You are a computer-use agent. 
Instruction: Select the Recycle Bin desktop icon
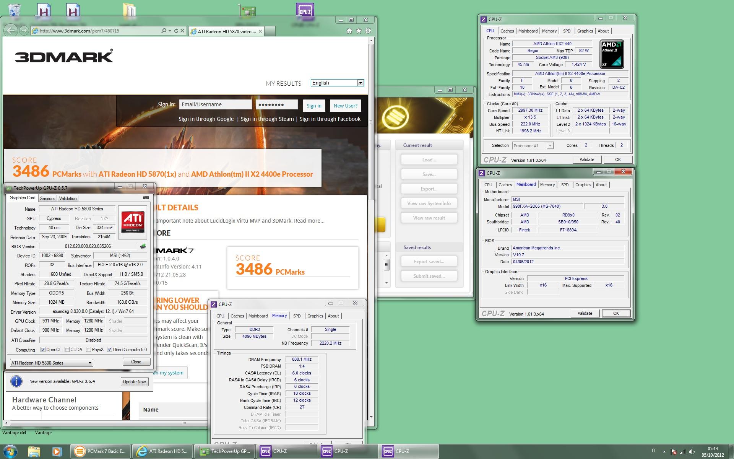[x=15, y=11]
